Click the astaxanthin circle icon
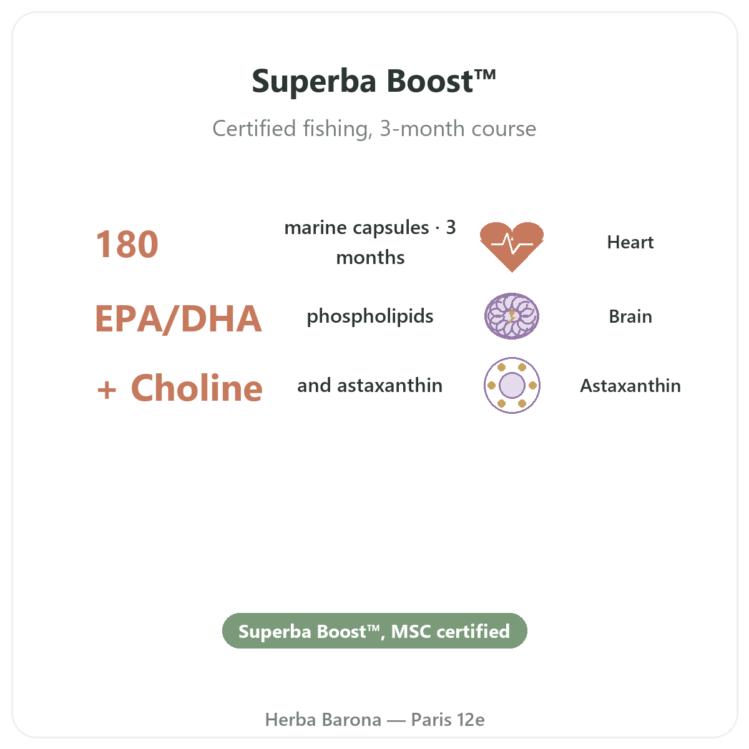 click(512, 385)
